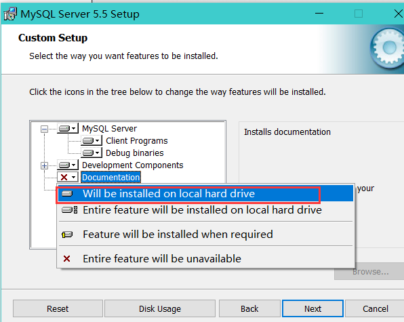
Task: Click the red X unavailable menu icon
Action: (x=66, y=259)
